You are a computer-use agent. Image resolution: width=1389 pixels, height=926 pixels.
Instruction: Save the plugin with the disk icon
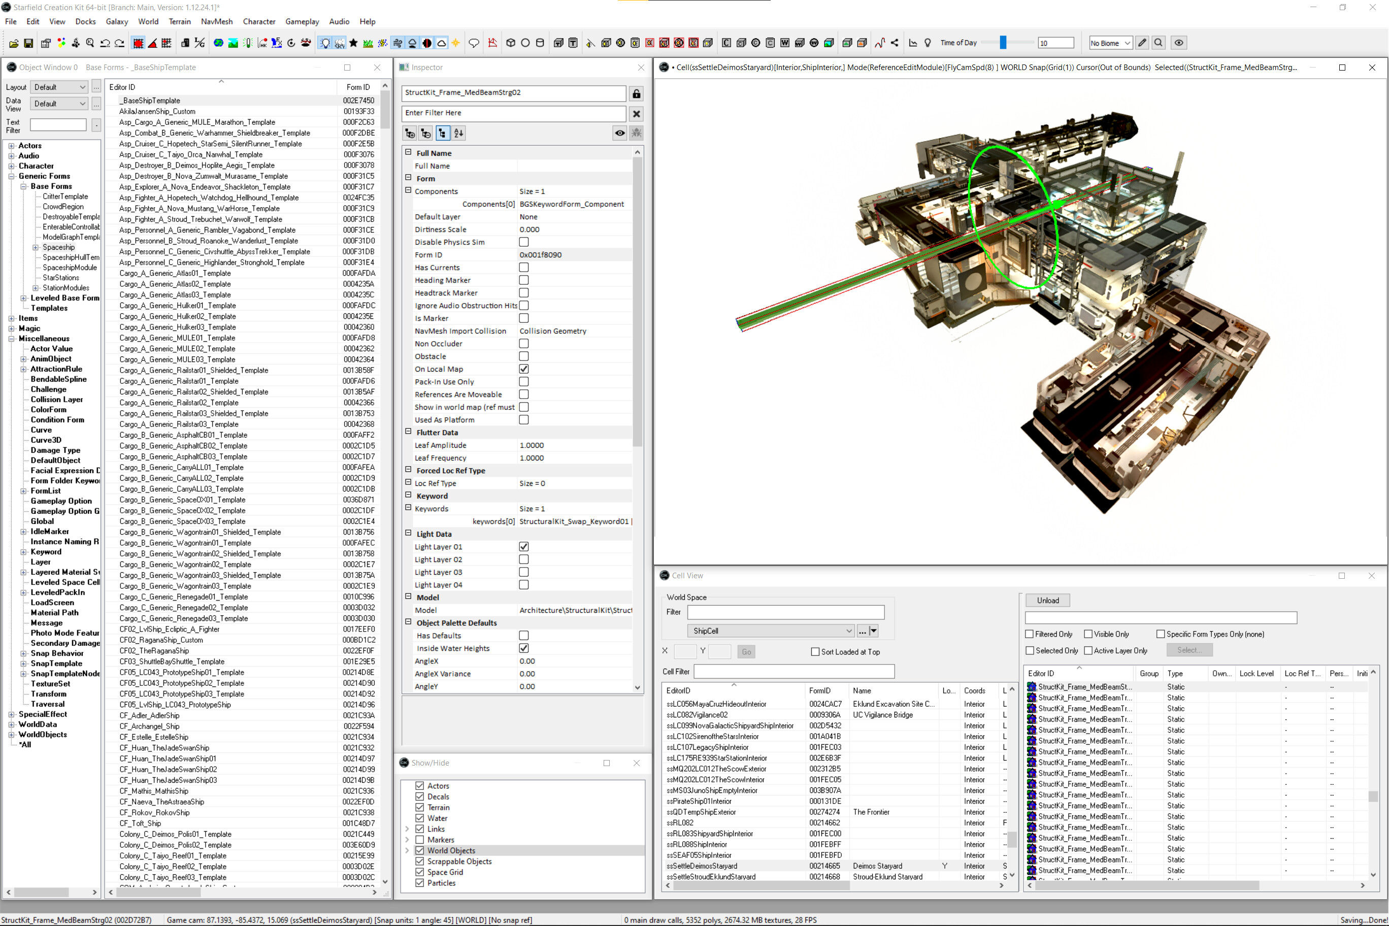(x=28, y=43)
